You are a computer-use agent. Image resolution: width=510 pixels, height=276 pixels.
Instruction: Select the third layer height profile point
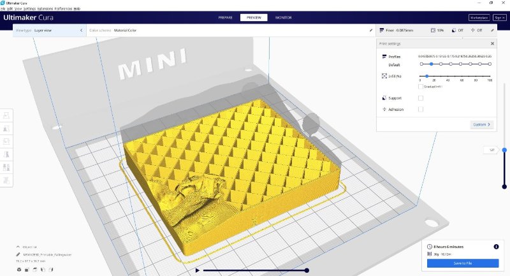441,64
